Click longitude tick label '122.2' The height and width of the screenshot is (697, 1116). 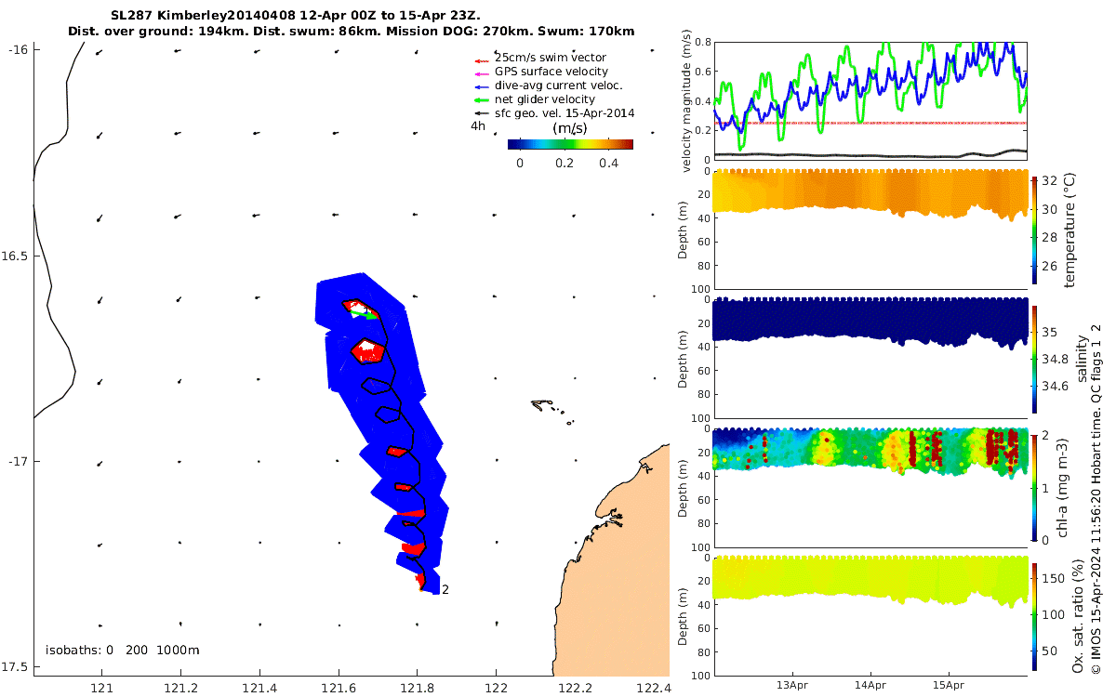[575, 689]
